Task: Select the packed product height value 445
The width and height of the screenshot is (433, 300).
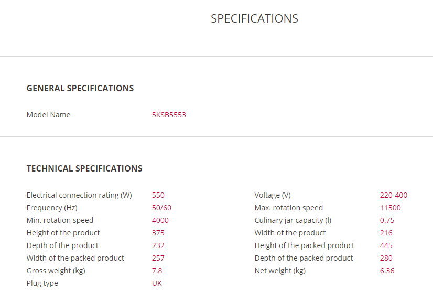Action: (x=386, y=245)
